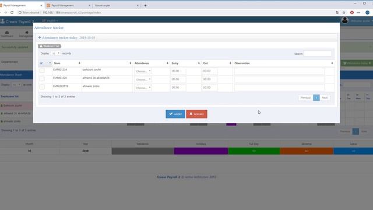Image resolution: width=373 pixels, height=210 pixels.
Task: Open Attendance dropdown for barkouni zouhir
Action: [x=143, y=71]
